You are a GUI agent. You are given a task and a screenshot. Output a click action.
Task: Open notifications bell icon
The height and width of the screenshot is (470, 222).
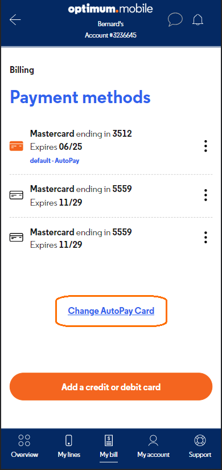pos(198,20)
